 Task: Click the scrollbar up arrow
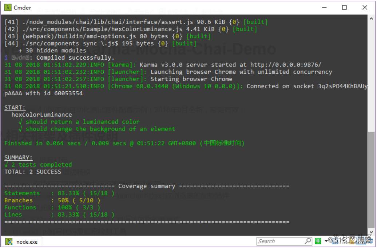pos(371,19)
